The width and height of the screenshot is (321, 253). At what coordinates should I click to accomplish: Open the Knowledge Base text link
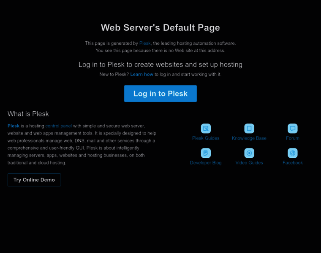pos(249,138)
